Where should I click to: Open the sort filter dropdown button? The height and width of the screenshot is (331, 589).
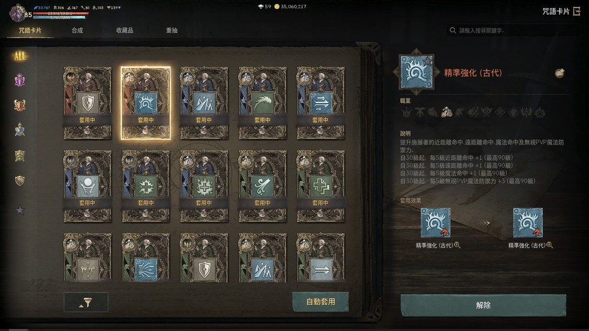(x=86, y=302)
